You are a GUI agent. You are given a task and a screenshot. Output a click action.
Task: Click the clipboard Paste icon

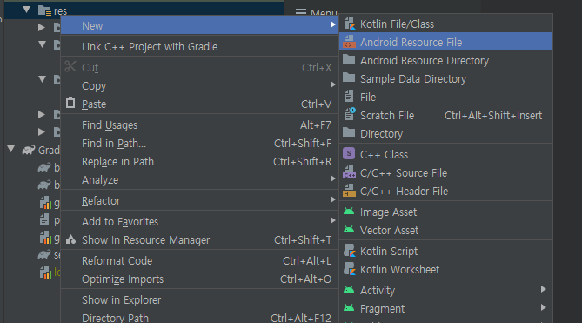tap(70, 103)
